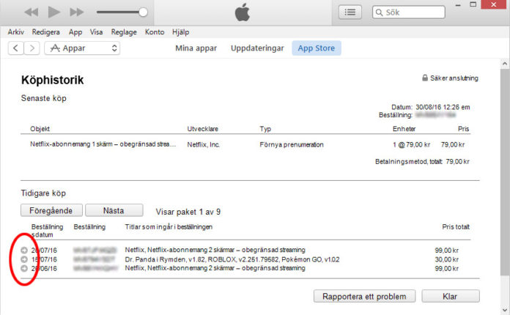Viewport: 510px width, 315px height.
Task: Skip forward with the fast-forward button
Action: (77, 12)
